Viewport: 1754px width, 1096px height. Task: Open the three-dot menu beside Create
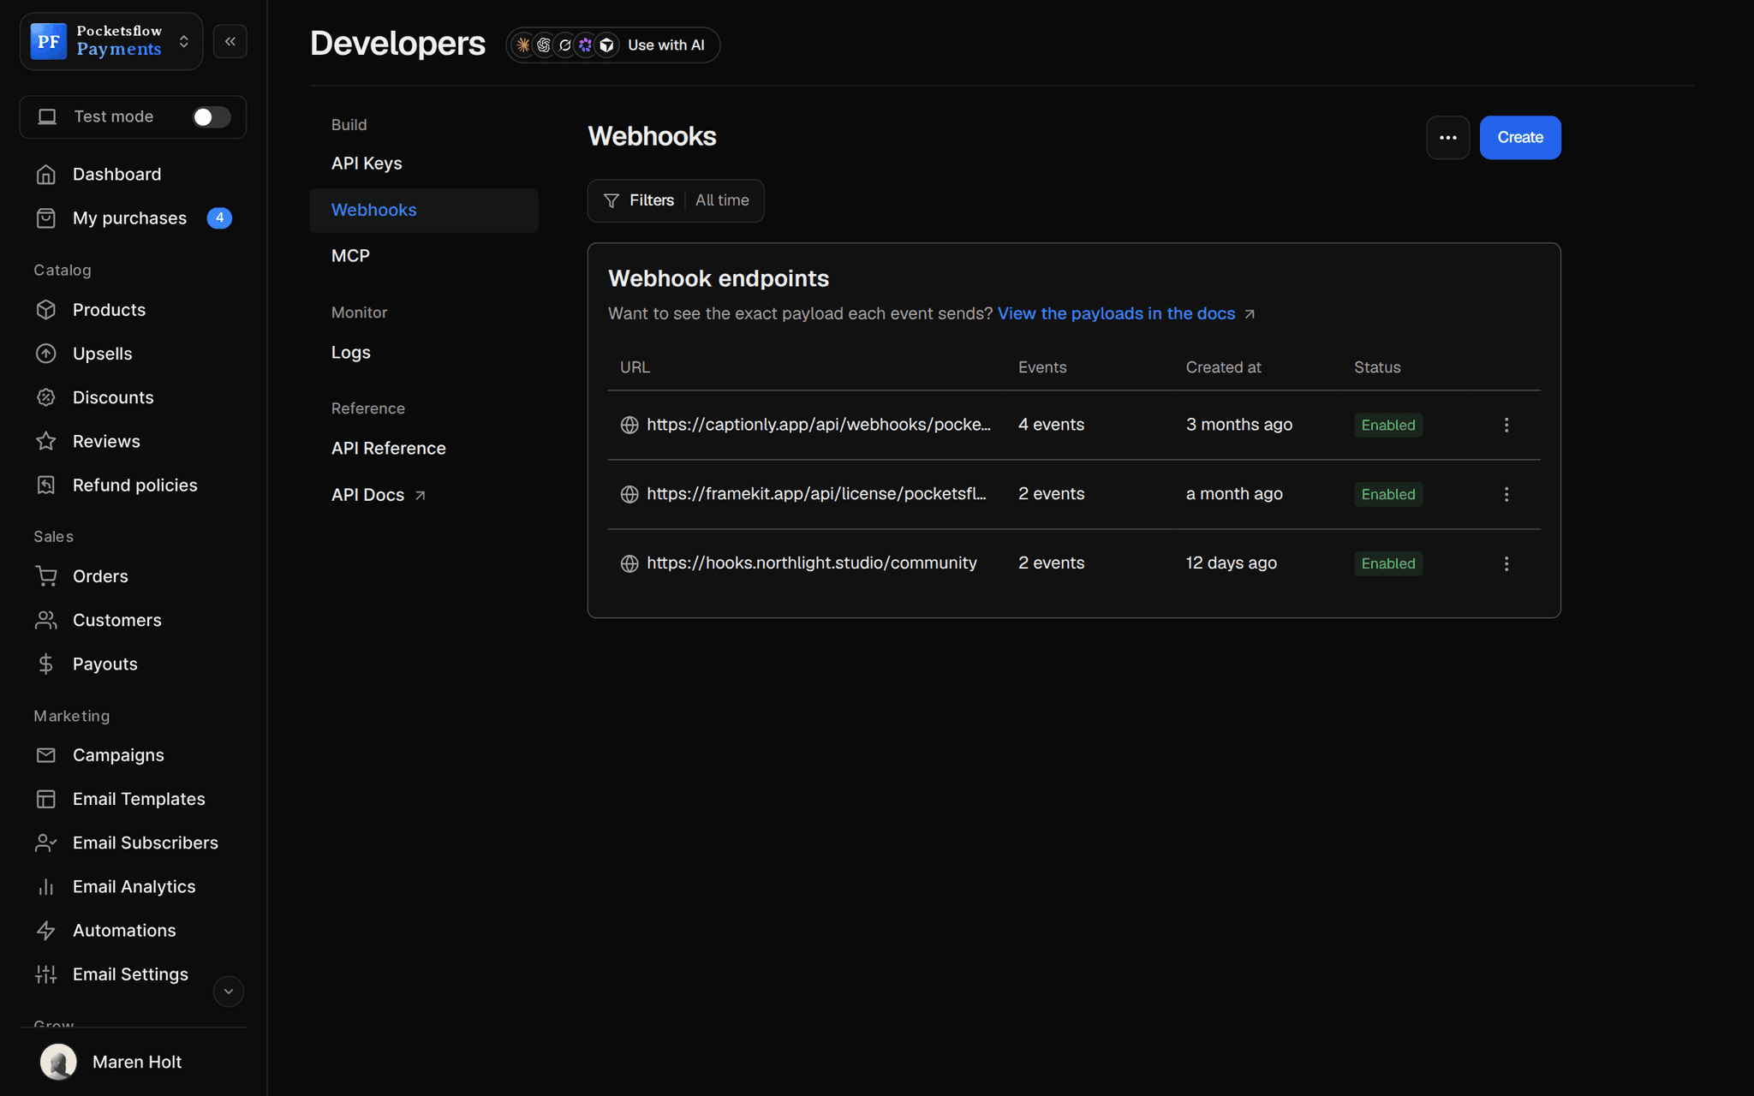tap(1448, 138)
